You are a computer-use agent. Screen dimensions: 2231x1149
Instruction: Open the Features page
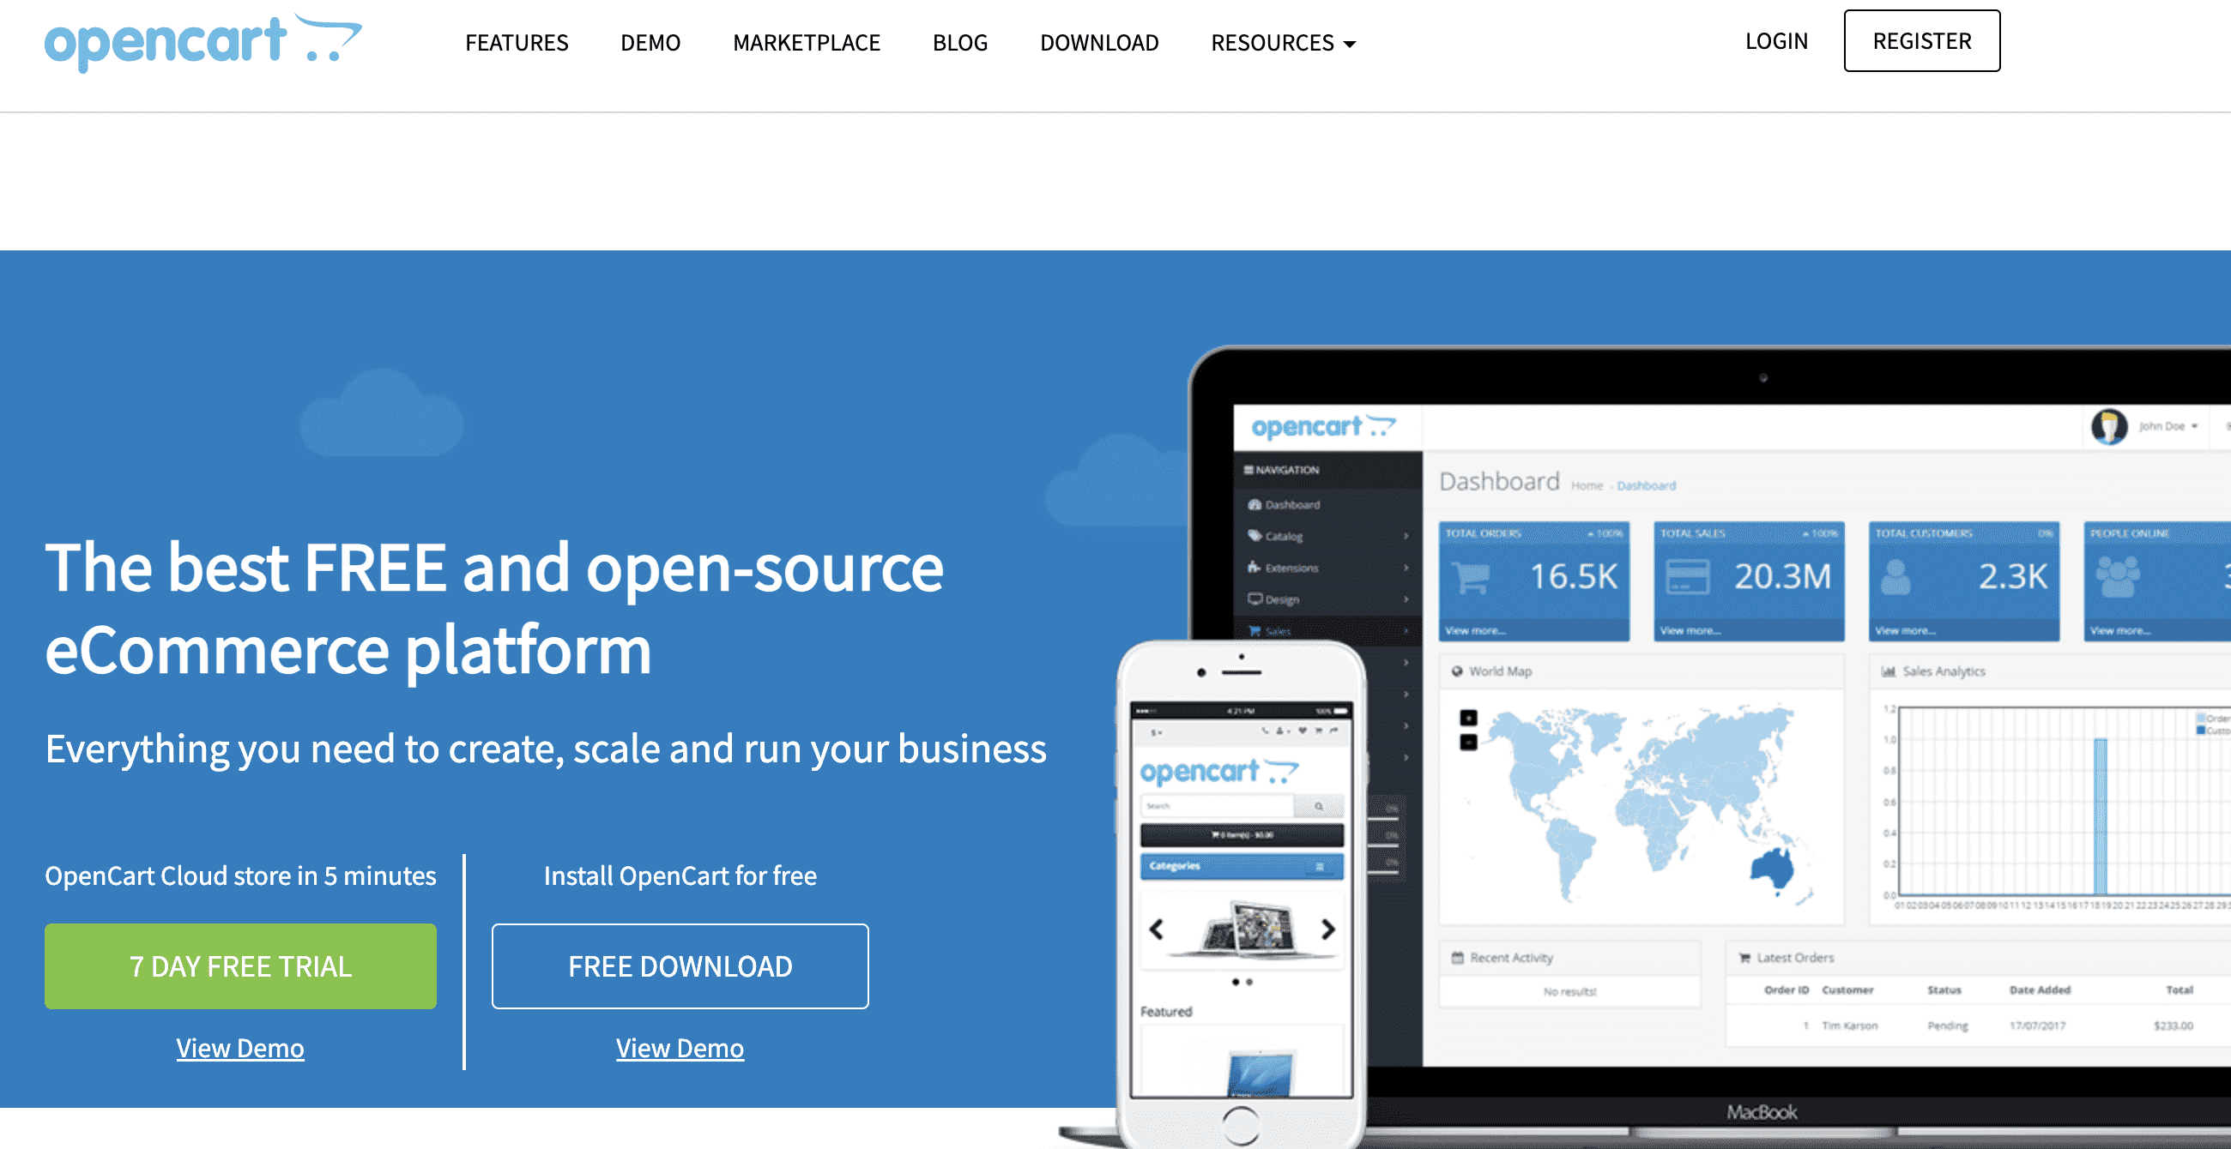tap(517, 42)
